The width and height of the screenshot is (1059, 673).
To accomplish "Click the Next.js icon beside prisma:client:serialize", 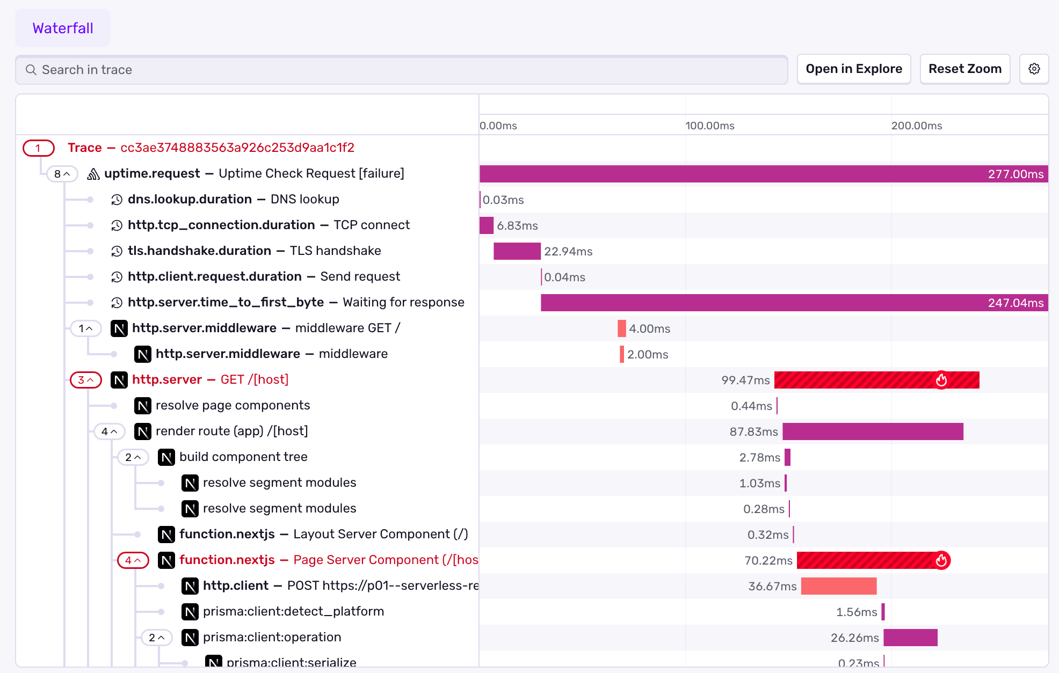I will (214, 662).
